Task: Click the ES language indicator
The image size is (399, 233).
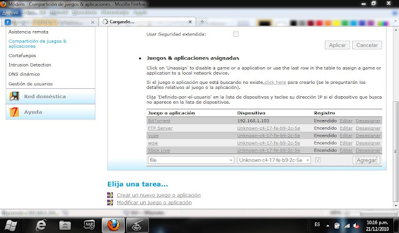Action: point(317,224)
